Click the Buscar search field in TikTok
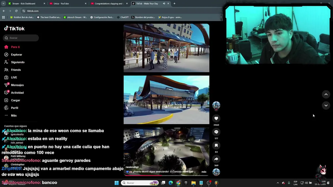Image resolution: width=333 pixels, height=187 pixels. coord(21,38)
